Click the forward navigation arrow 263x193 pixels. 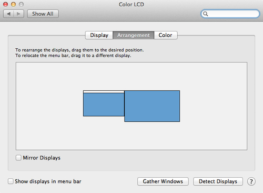18,14
